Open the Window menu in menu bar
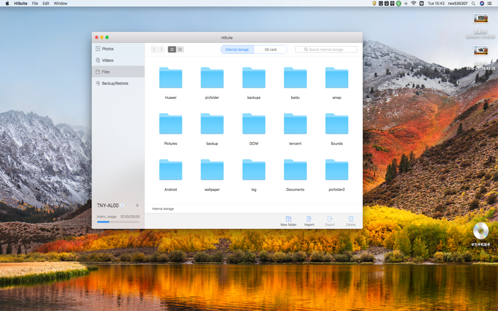 pos(60,4)
